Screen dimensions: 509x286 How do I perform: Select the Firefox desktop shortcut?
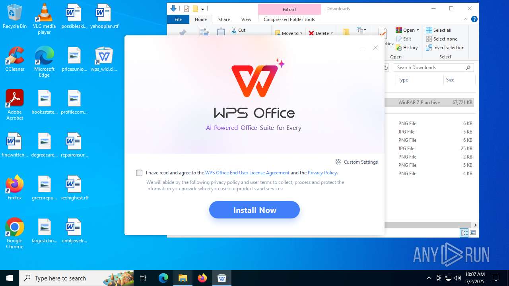coord(15,188)
